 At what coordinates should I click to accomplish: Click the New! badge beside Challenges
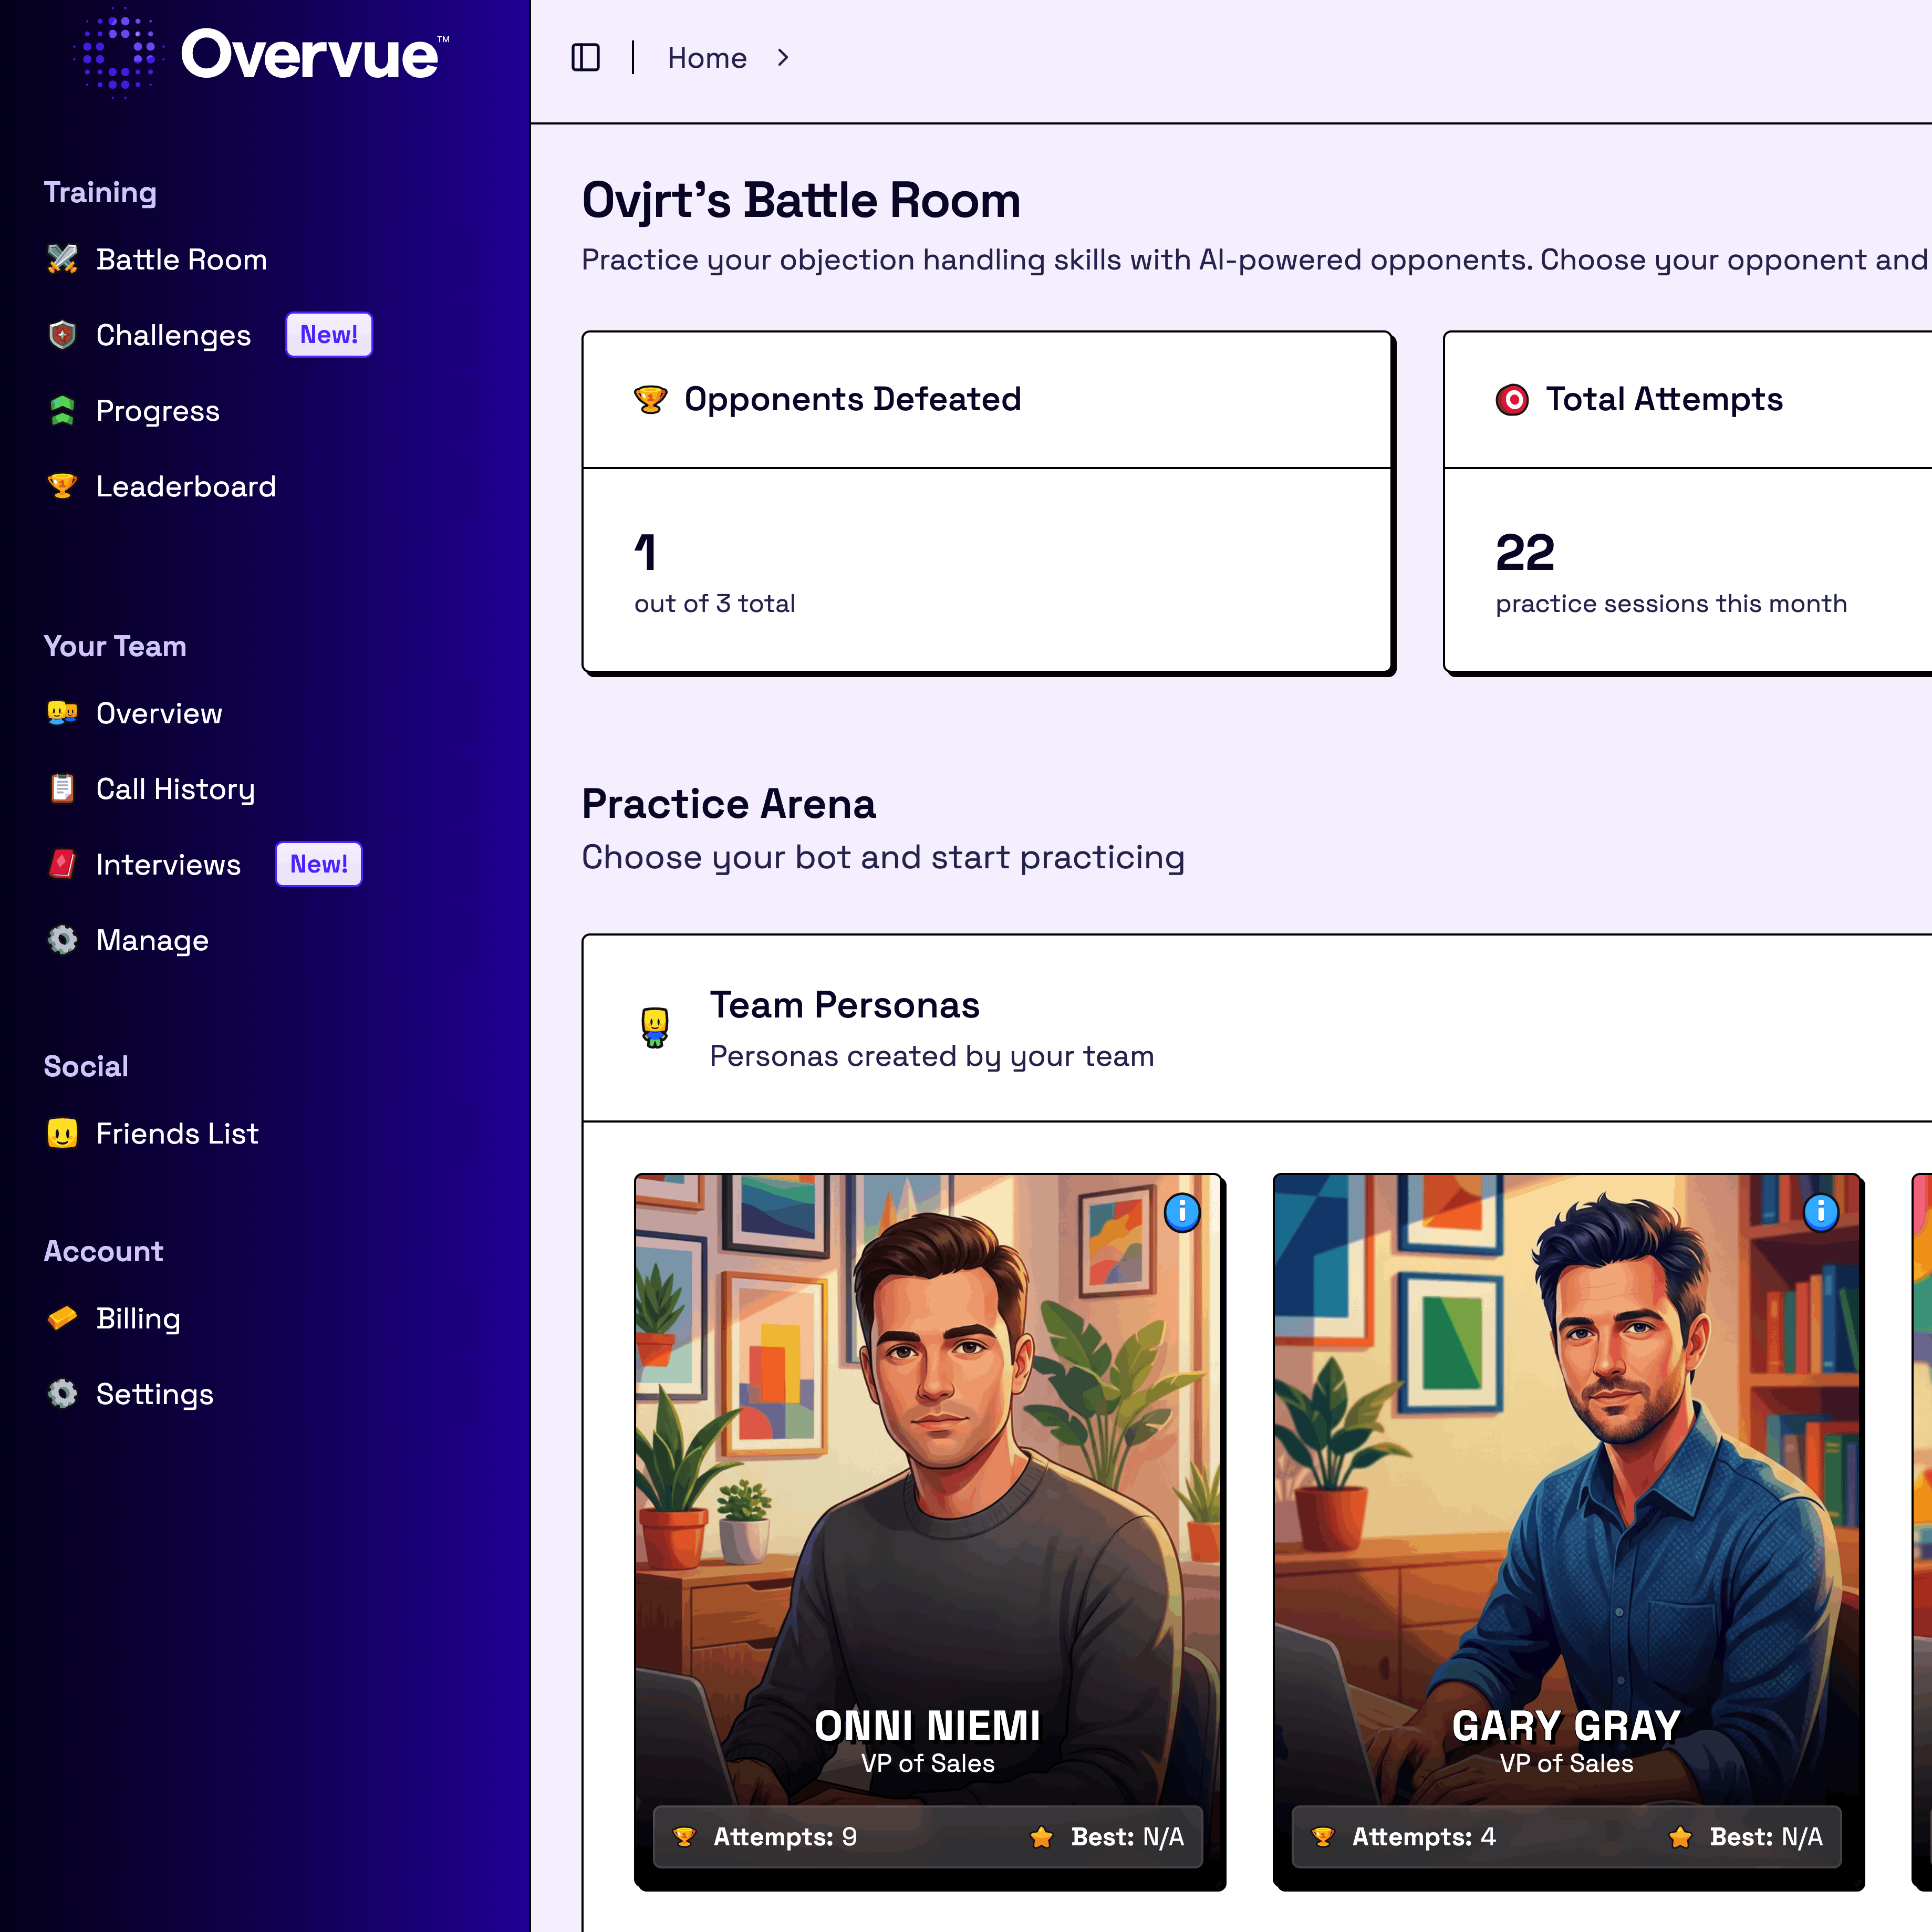pos(329,335)
